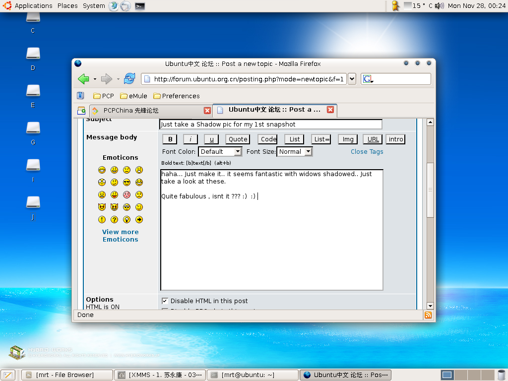Switch to the XMMS taskbar window
The height and width of the screenshot is (381, 508).
(161, 375)
